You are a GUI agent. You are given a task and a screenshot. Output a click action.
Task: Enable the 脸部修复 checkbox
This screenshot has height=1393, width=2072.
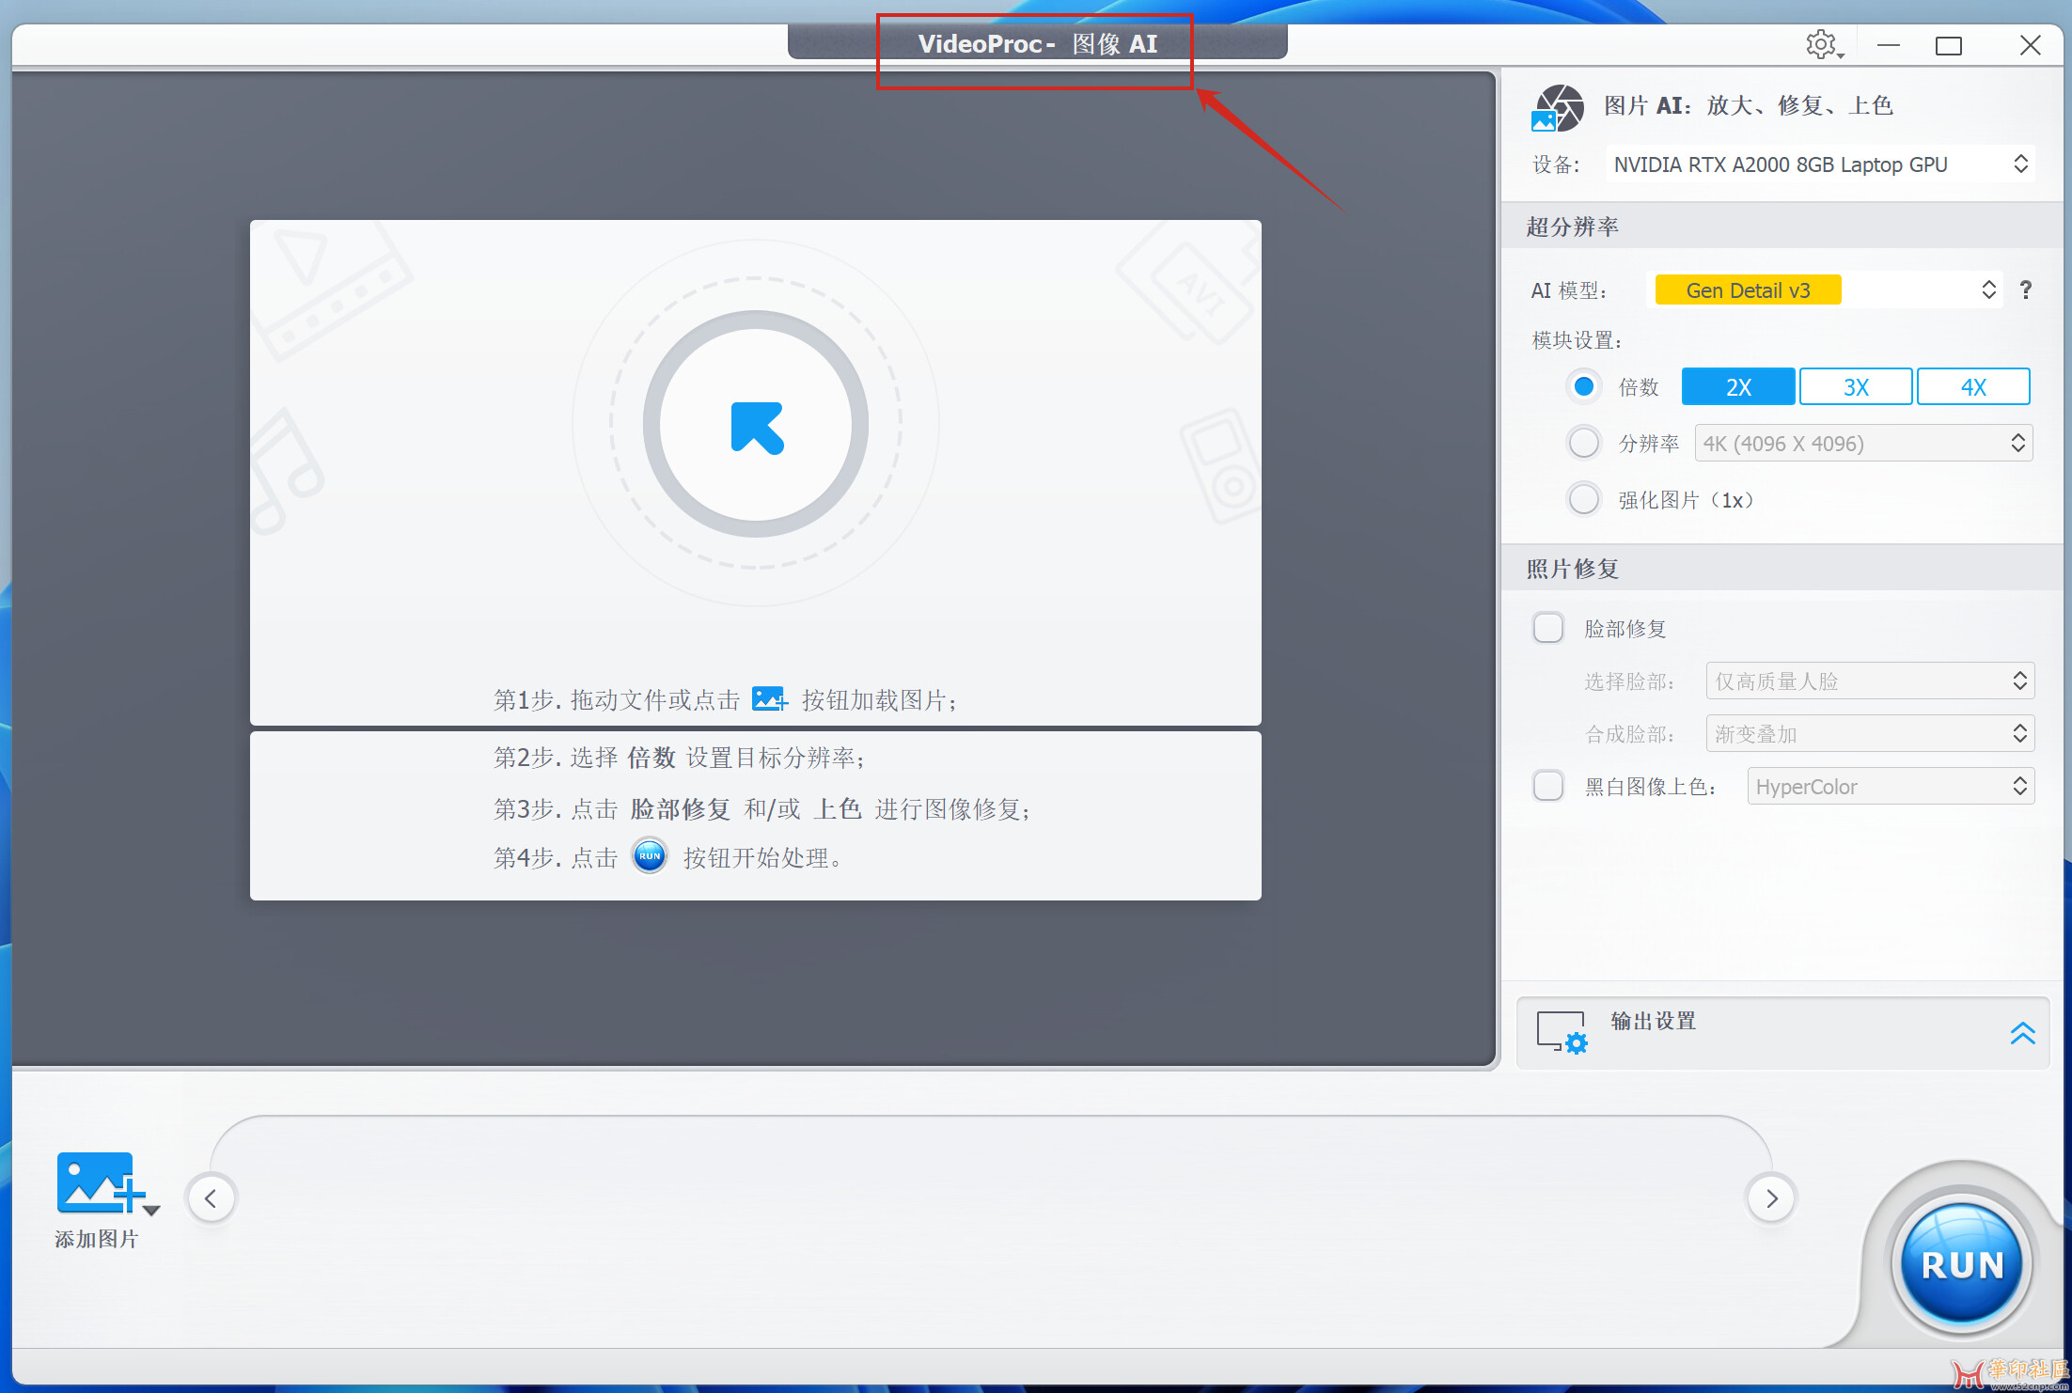click(1548, 628)
